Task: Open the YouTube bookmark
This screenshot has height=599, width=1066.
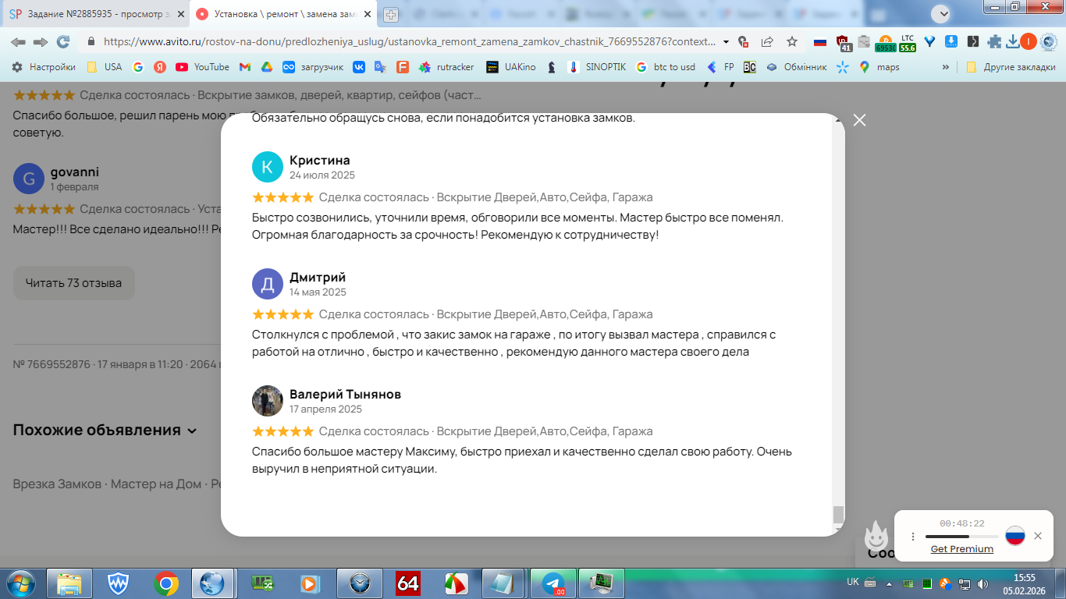Action: [x=202, y=67]
